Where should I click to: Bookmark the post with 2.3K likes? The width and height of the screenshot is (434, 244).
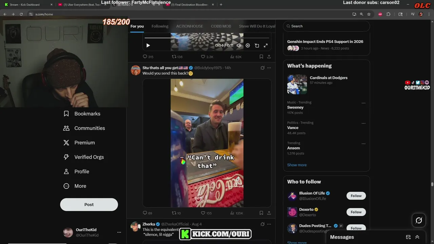click(261, 57)
